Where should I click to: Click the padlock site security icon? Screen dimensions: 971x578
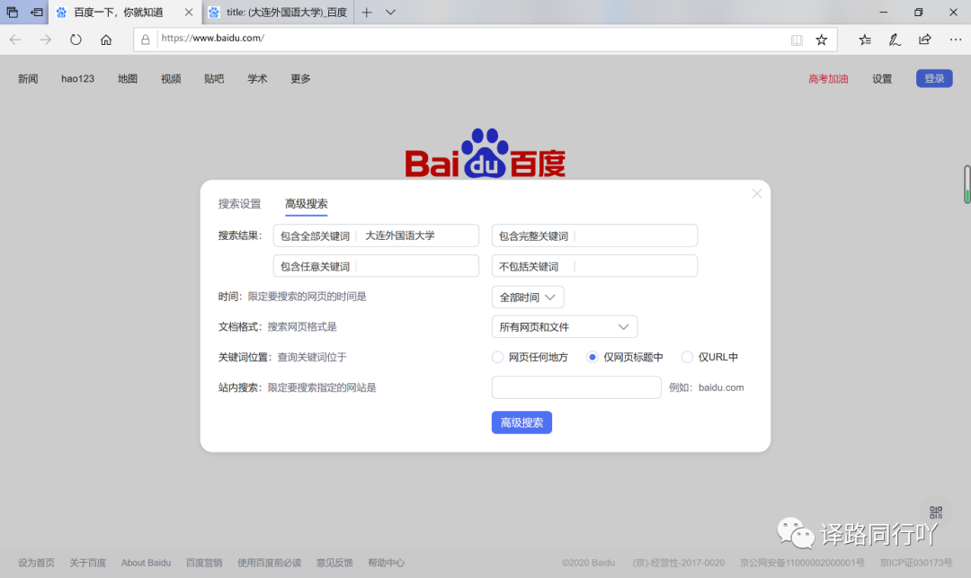pyautogui.click(x=146, y=40)
